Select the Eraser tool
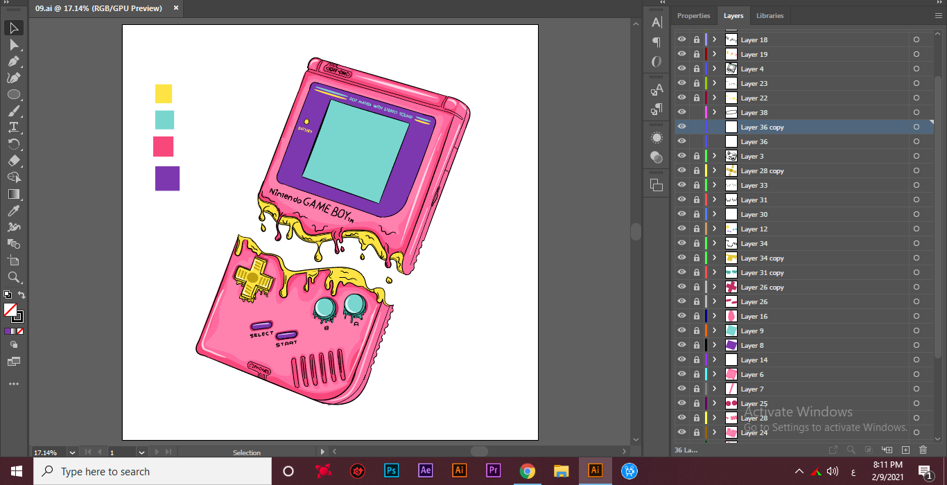 click(x=13, y=161)
